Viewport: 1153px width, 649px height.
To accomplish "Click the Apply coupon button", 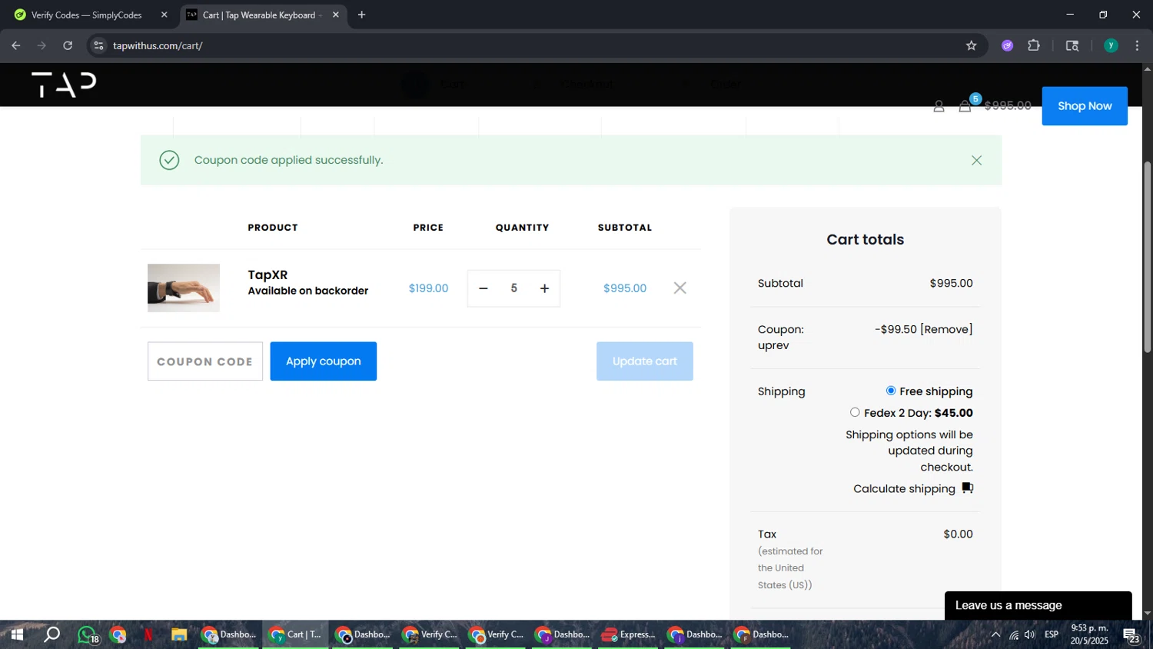I will coord(324,361).
